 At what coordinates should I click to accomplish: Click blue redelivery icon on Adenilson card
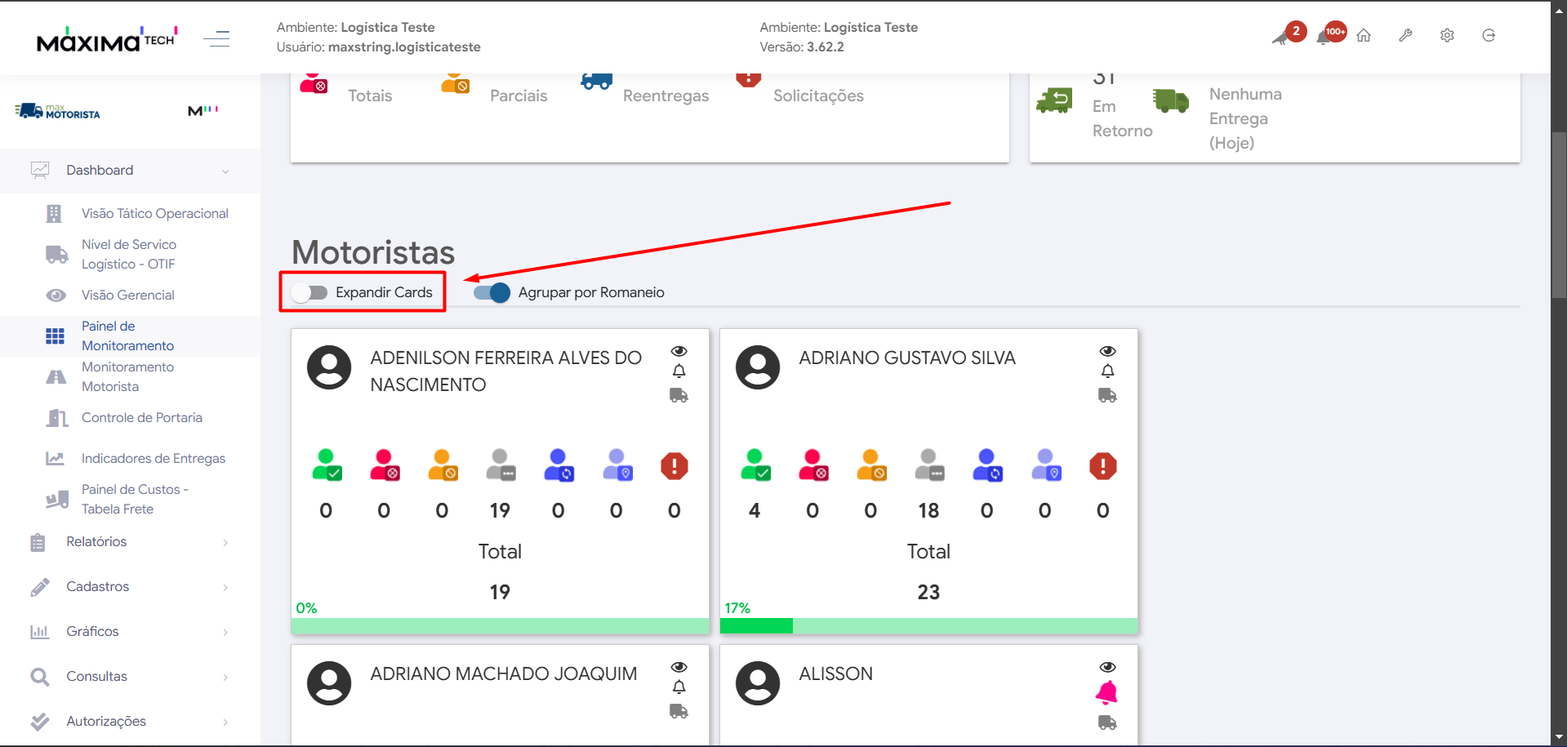point(559,465)
